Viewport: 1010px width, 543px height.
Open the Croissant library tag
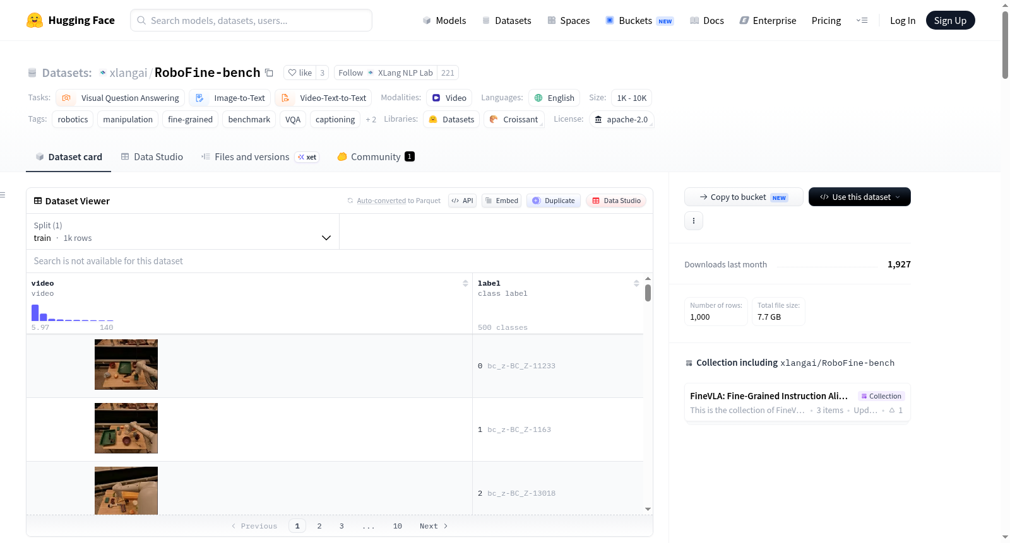514,119
